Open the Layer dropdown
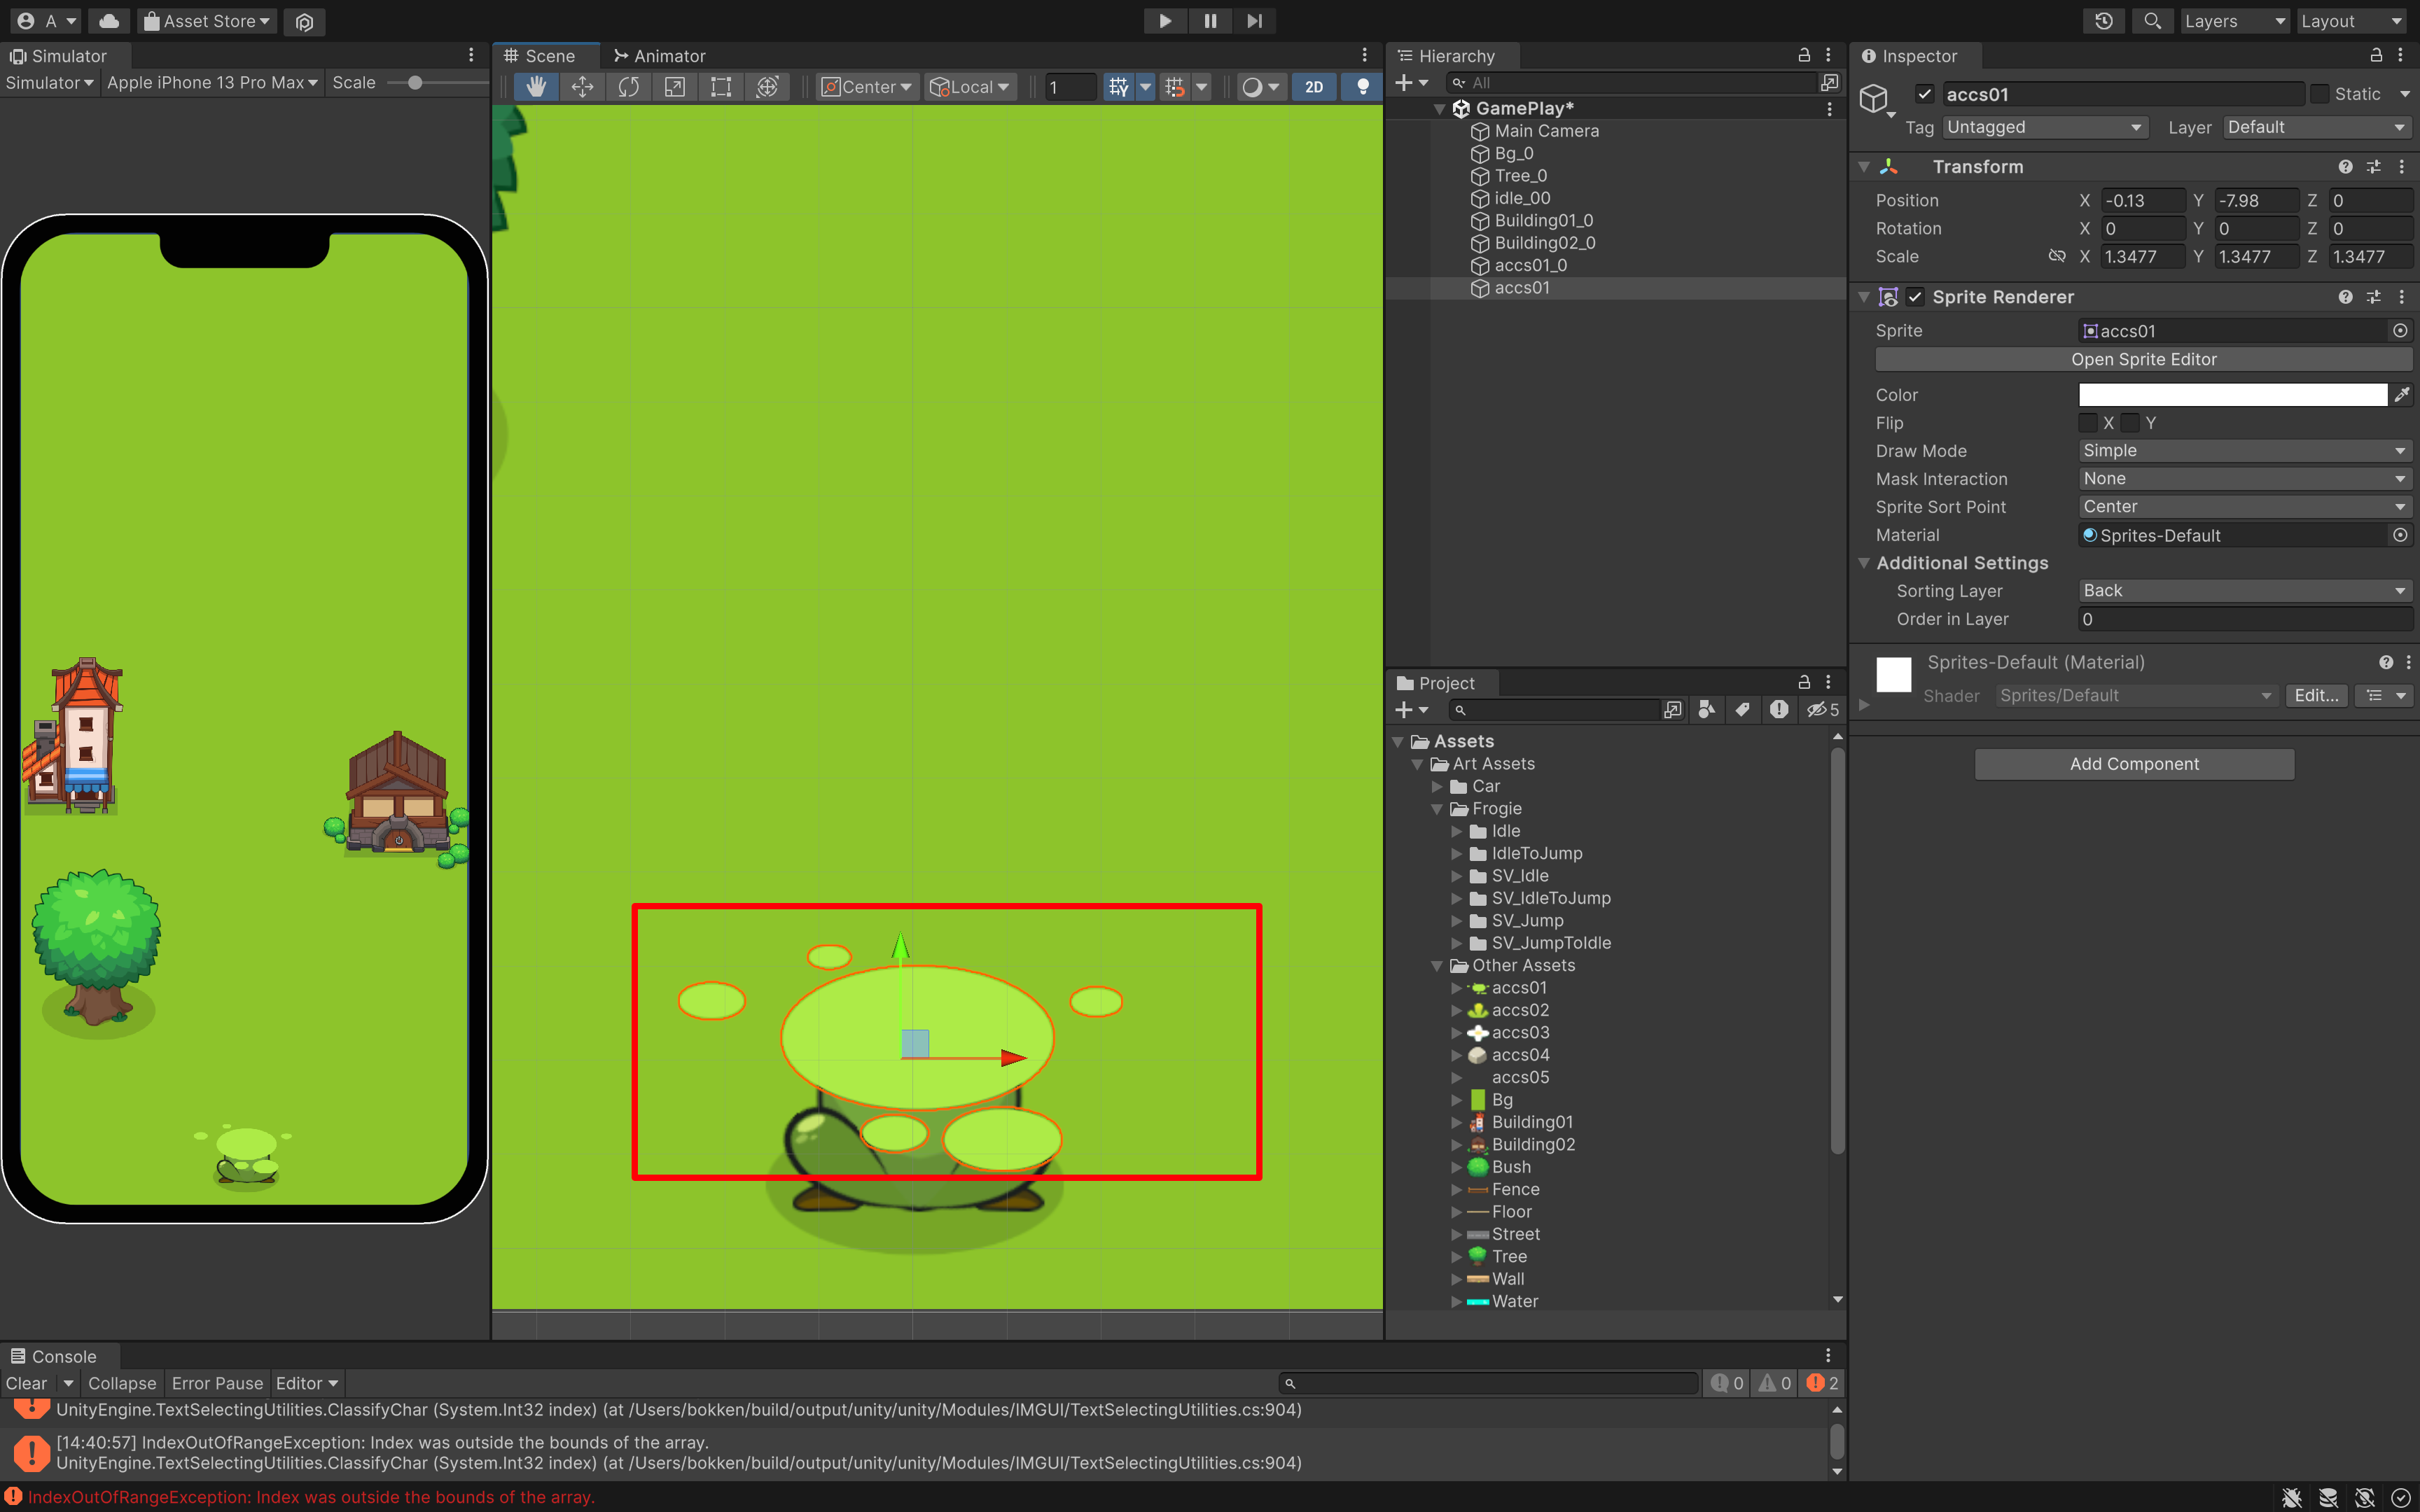2420x1512 pixels. (x=2316, y=127)
